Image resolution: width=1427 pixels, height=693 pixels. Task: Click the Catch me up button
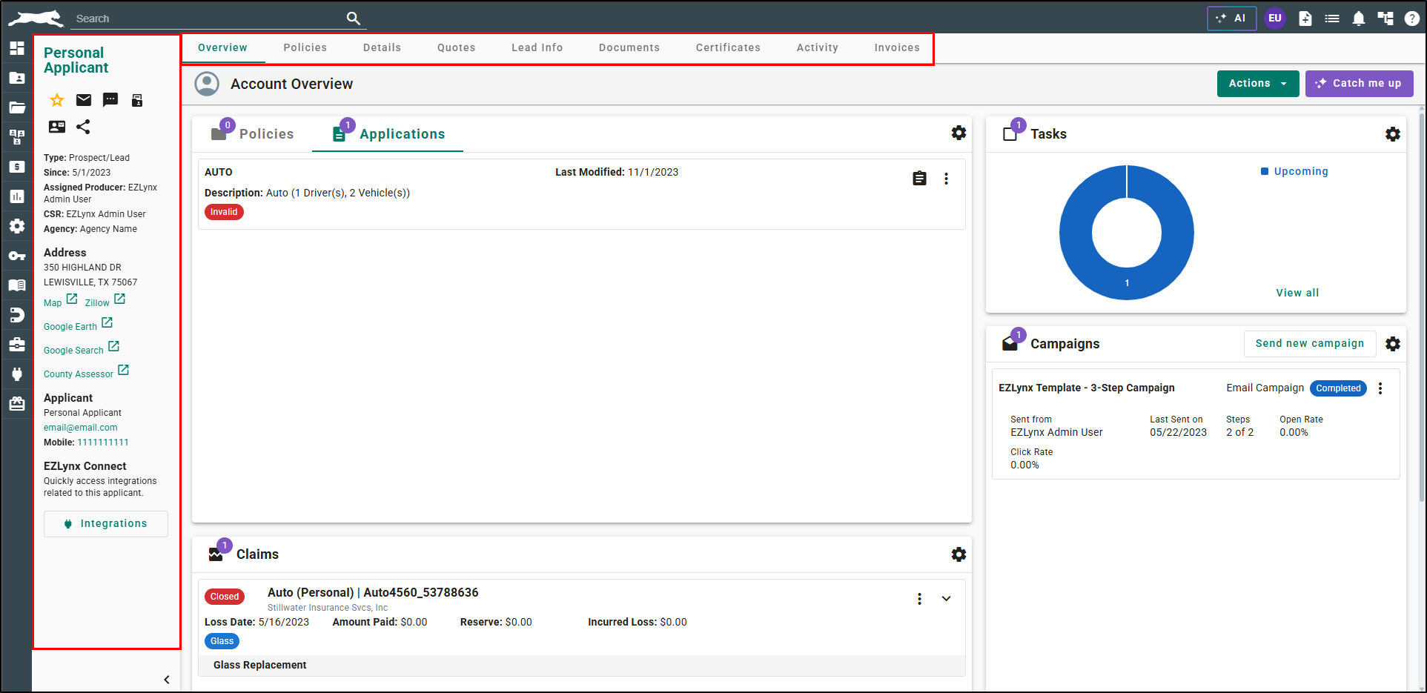point(1360,84)
